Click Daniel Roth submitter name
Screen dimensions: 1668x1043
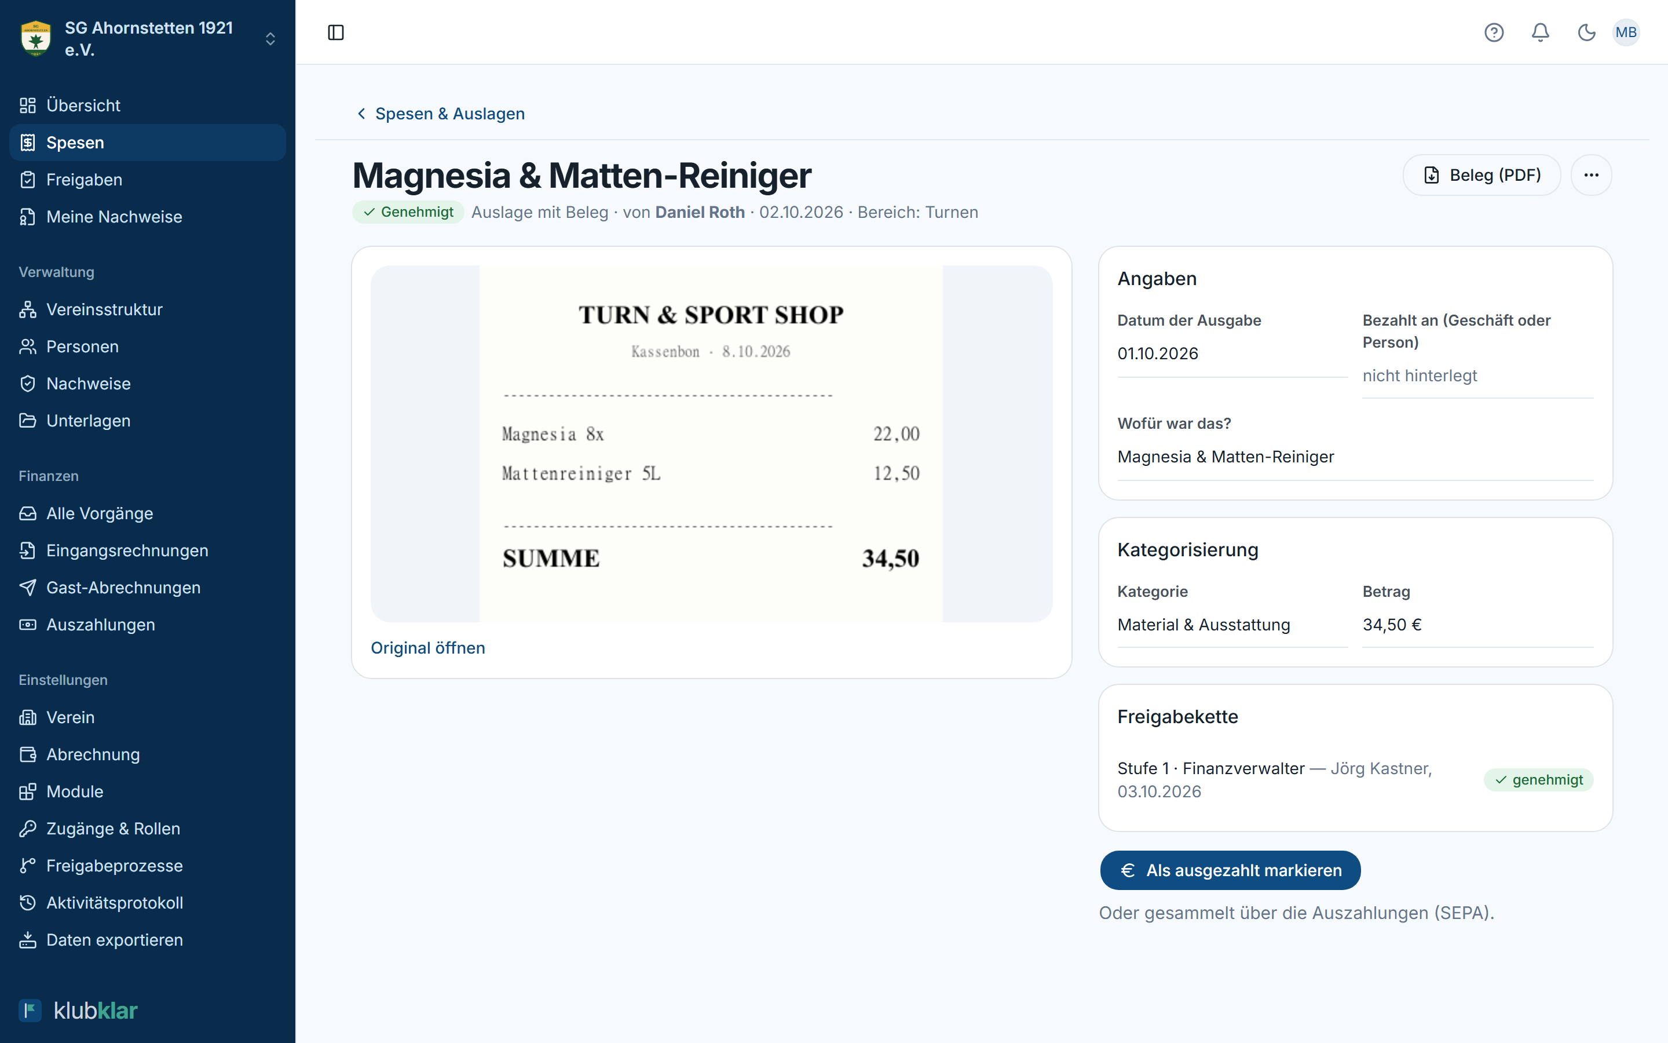(x=700, y=213)
